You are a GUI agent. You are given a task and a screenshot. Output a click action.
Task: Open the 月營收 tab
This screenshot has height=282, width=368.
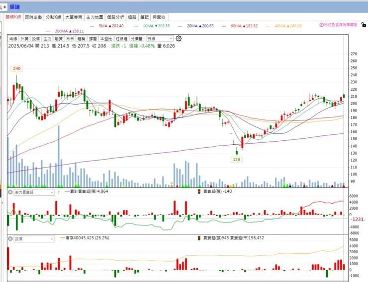pos(159,17)
